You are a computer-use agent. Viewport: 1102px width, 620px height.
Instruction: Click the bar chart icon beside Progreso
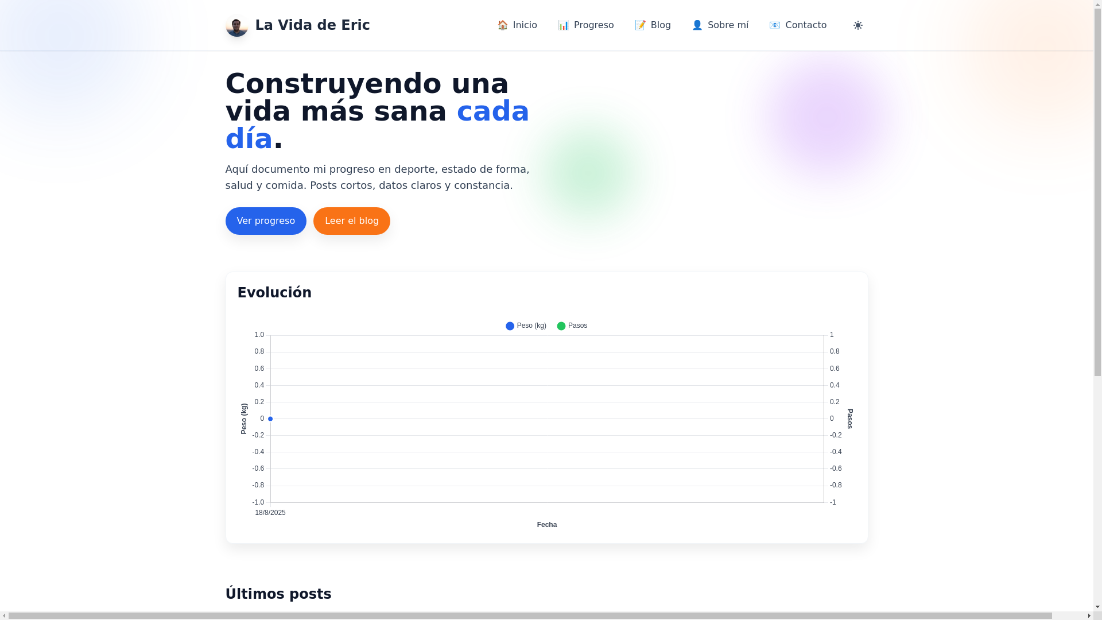click(x=564, y=25)
